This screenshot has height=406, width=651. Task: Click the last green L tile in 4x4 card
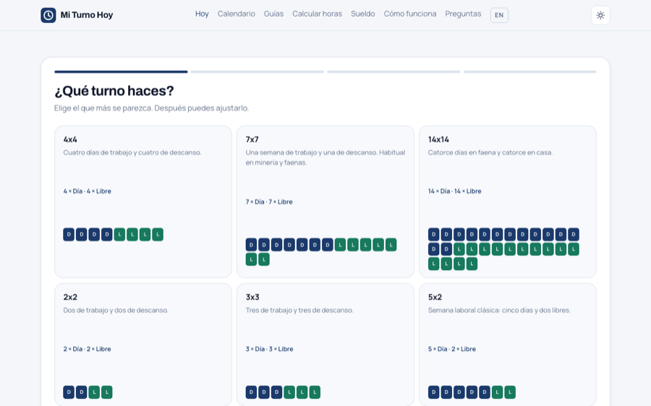(158, 234)
